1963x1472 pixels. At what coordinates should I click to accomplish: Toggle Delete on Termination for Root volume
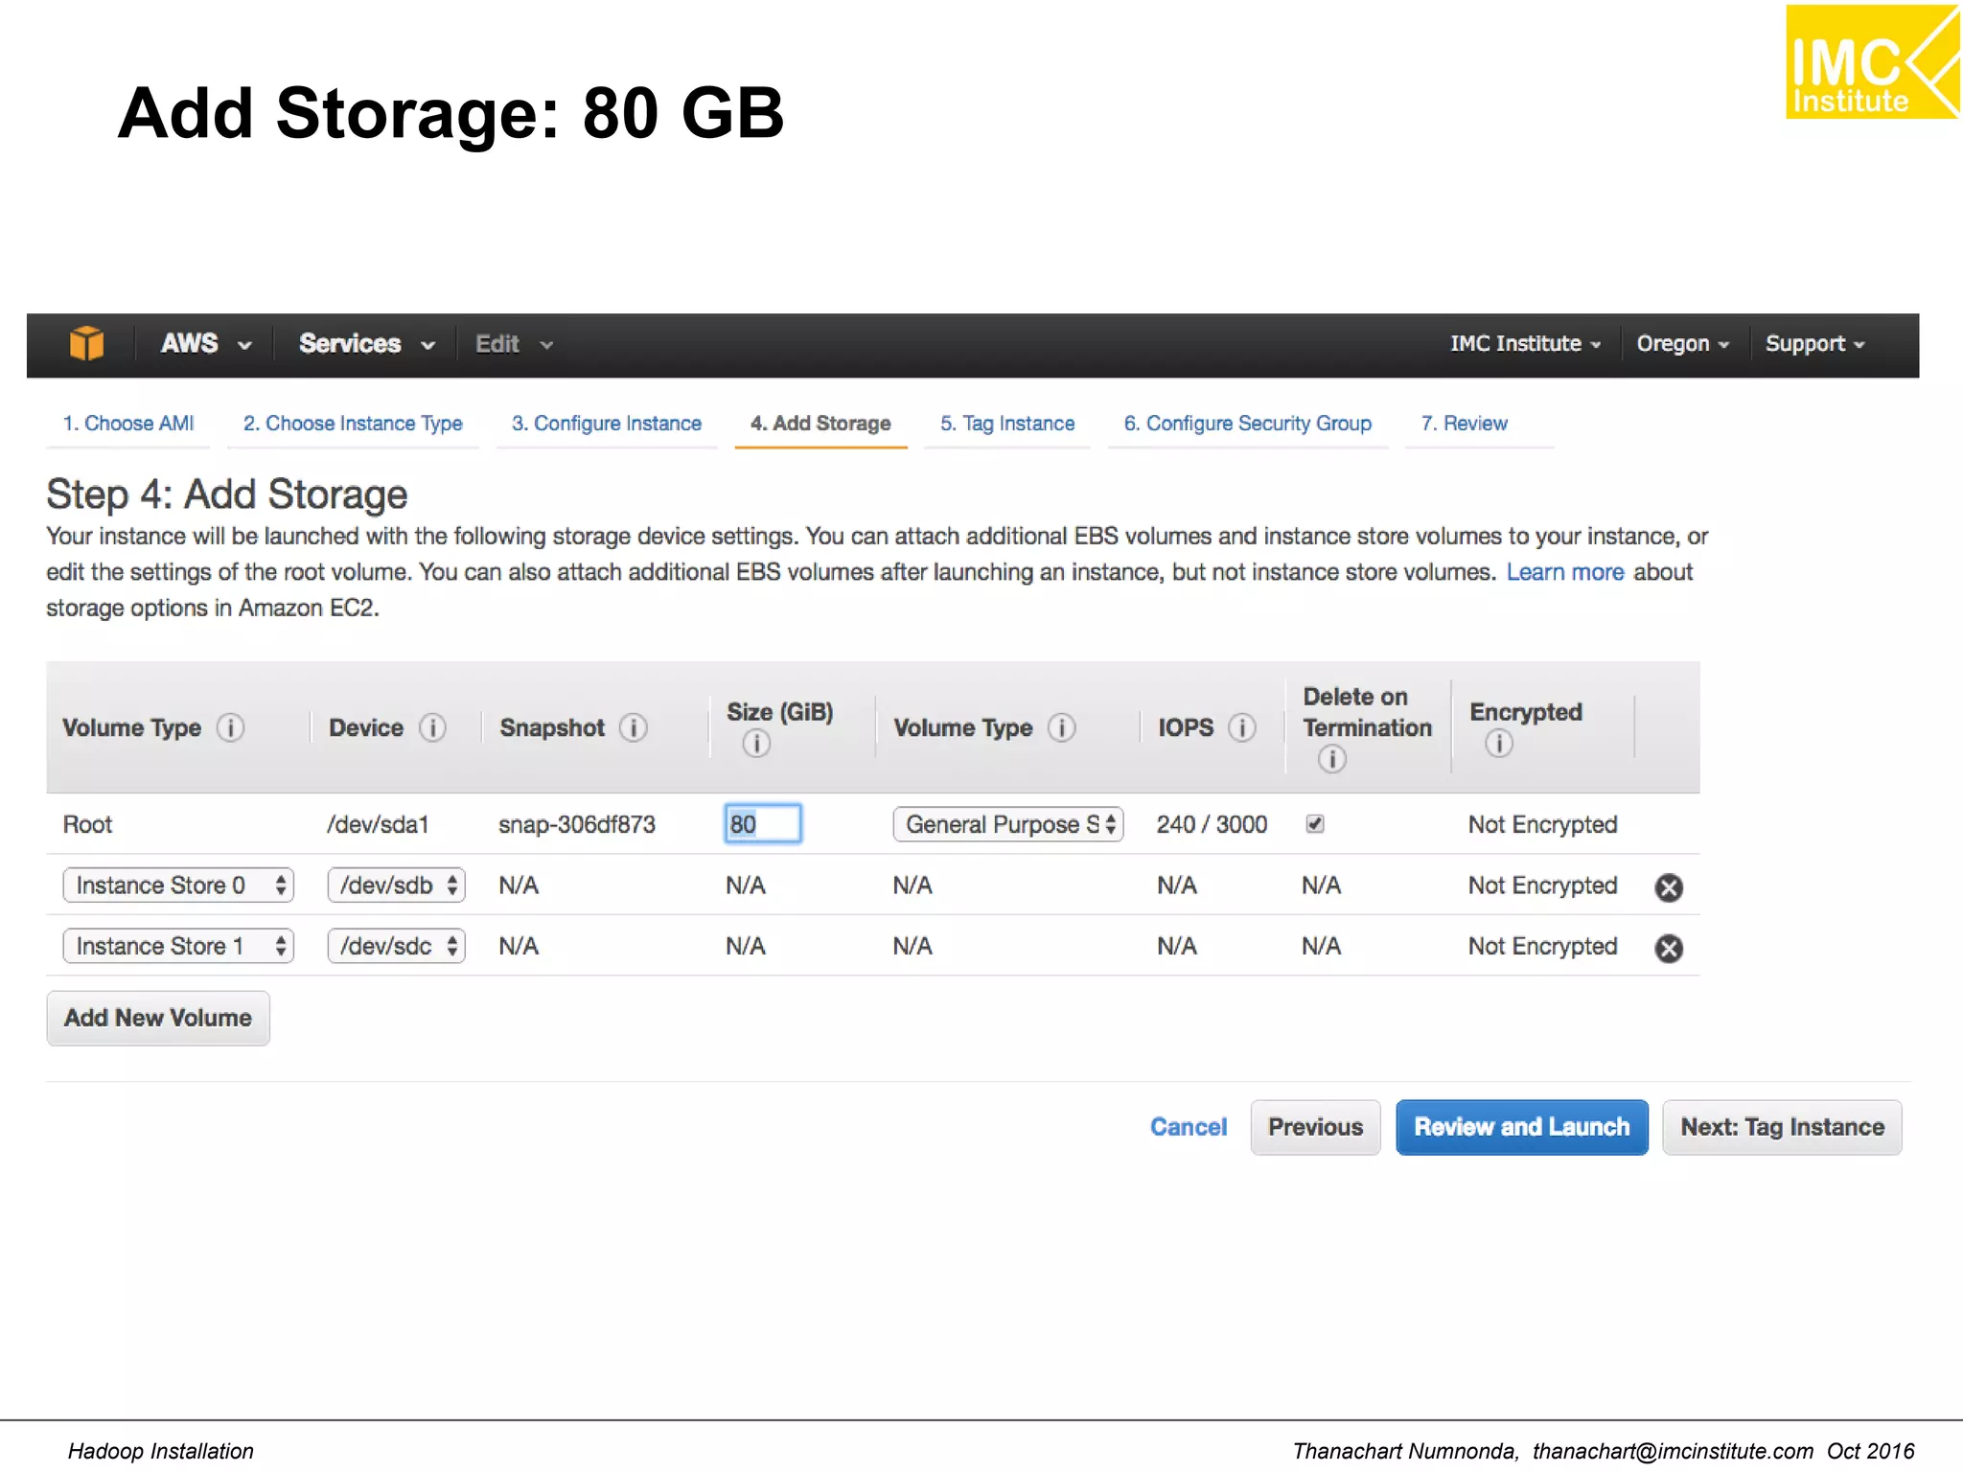click(1315, 823)
